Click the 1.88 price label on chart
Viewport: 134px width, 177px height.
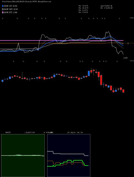coord(125,58)
